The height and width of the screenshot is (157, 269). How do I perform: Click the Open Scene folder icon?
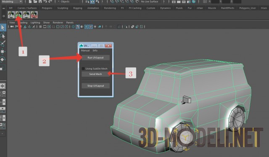35,2
